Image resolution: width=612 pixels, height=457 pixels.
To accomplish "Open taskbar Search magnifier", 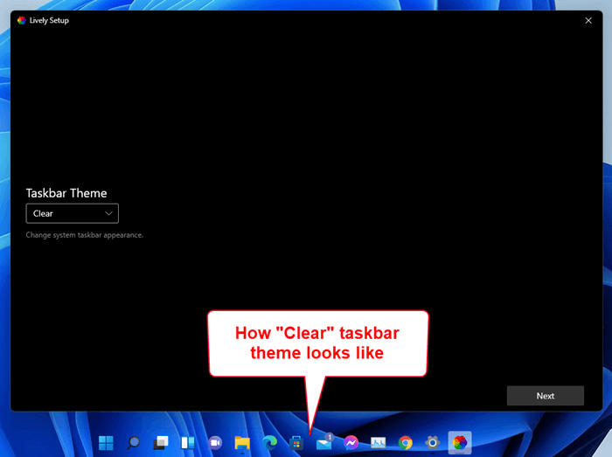I will point(133,442).
